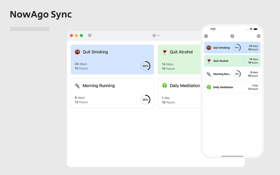The width and height of the screenshot is (280, 175).
Task: Open the settings gear on the phone
Action: click(x=206, y=36)
